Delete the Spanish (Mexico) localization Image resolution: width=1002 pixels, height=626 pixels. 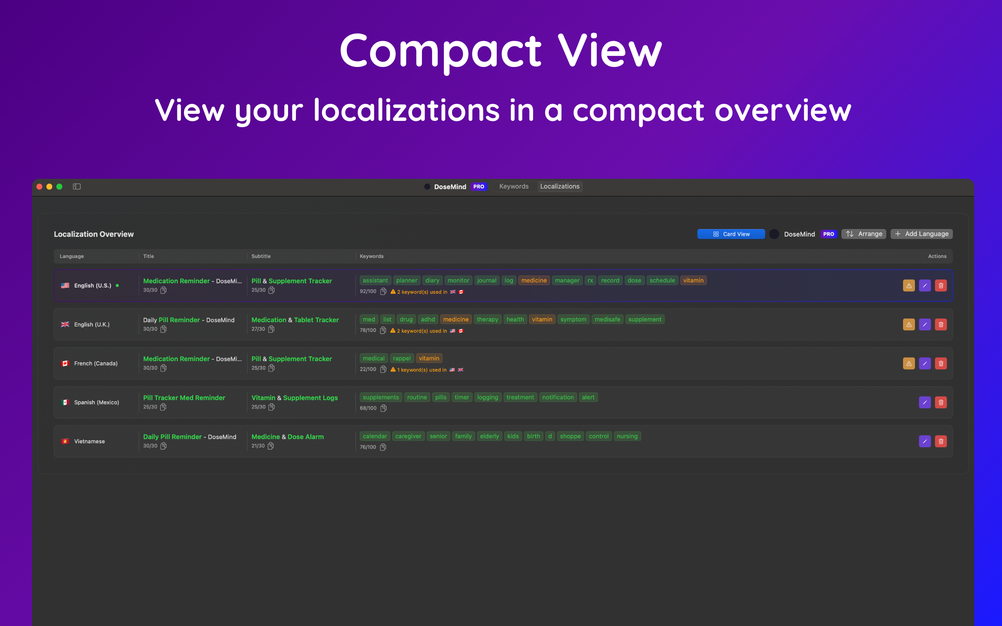tap(941, 403)
